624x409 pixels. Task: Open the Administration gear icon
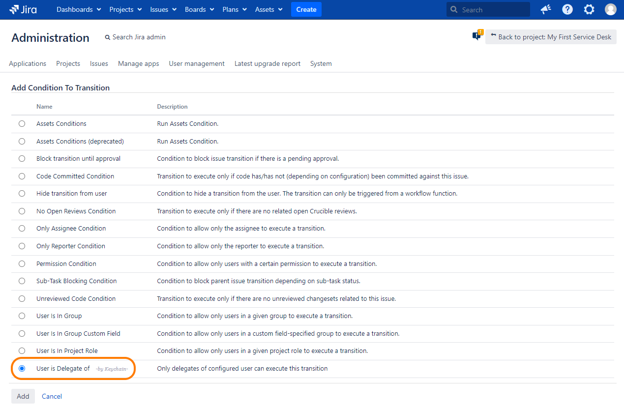(589, 9)
